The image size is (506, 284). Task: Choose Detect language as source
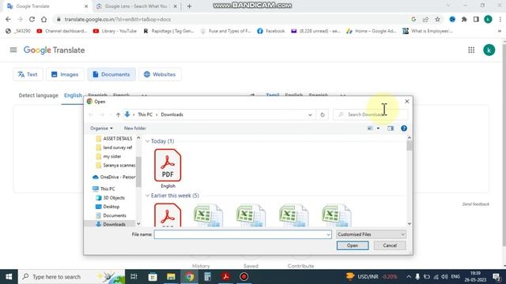click(x=39, y=95)
